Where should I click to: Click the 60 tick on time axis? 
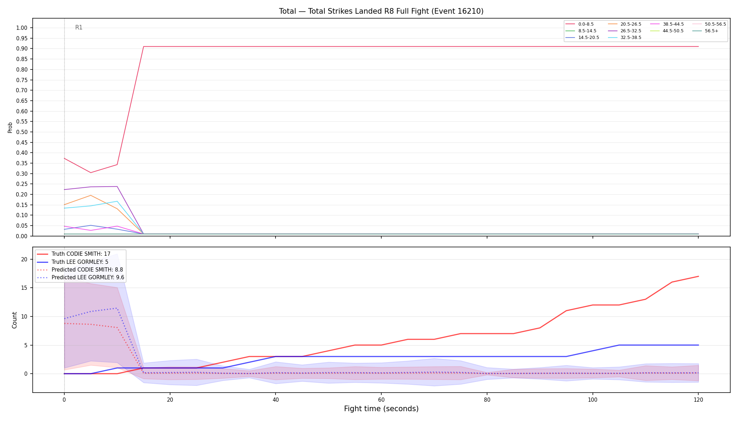point(381,399)
